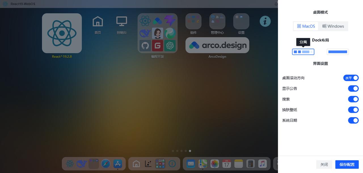Open the Music app in dock
The image size is (363, 173).
(x=262, y=164)
